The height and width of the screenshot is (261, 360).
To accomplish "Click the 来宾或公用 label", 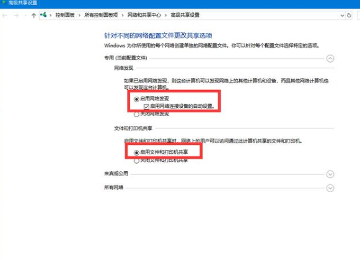I will point(116,174).
